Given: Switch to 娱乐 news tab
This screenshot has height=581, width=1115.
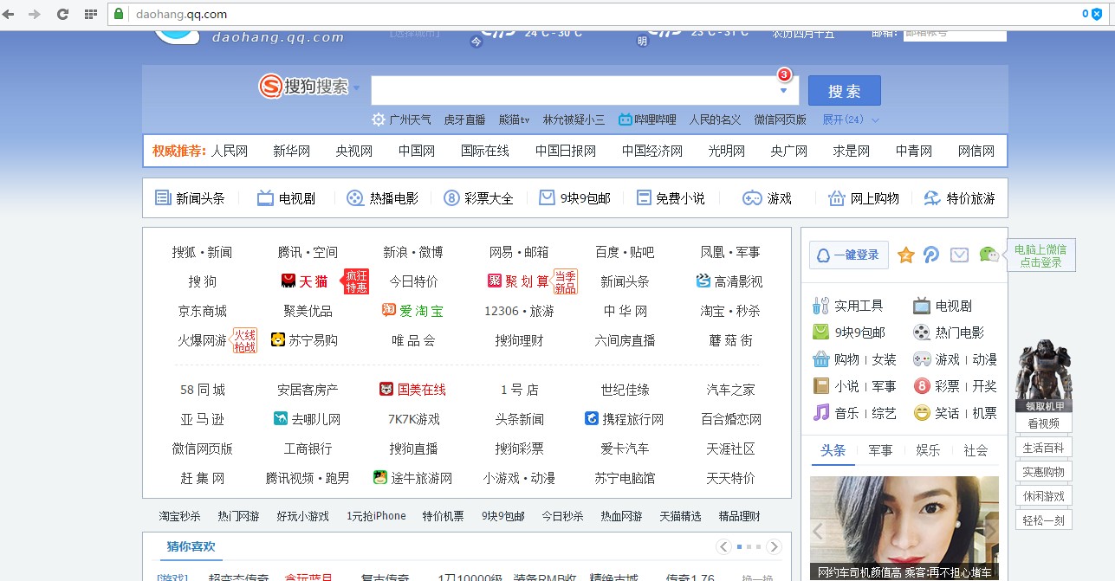Looking at the screenshot, I should pyautogui.click(x=928, y=450).
